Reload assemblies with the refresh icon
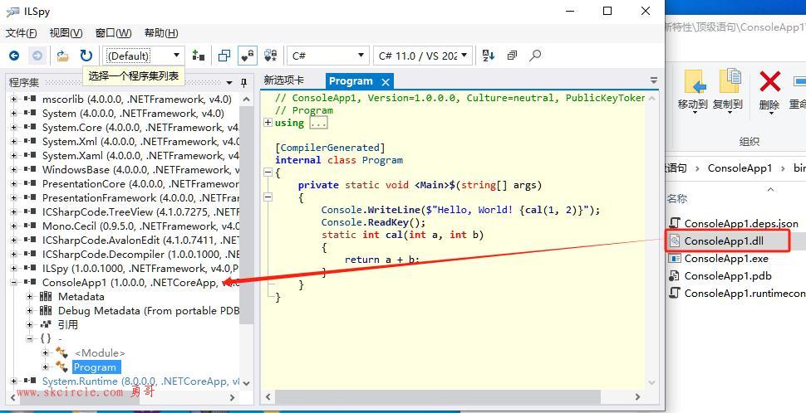Screen dimensions: 806x413 (86, 56)
